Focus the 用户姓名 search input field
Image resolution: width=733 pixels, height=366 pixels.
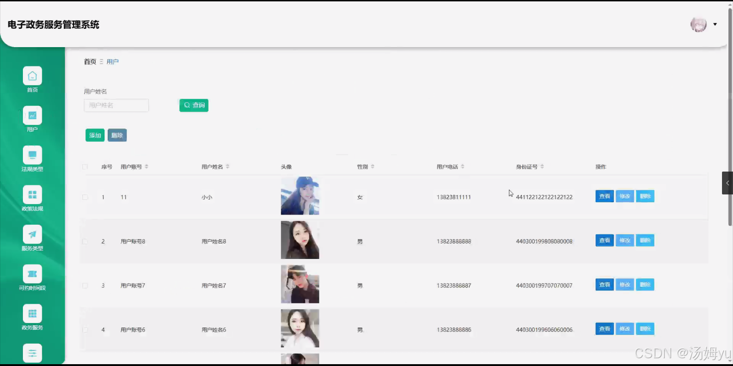click(x=116, y=105)
